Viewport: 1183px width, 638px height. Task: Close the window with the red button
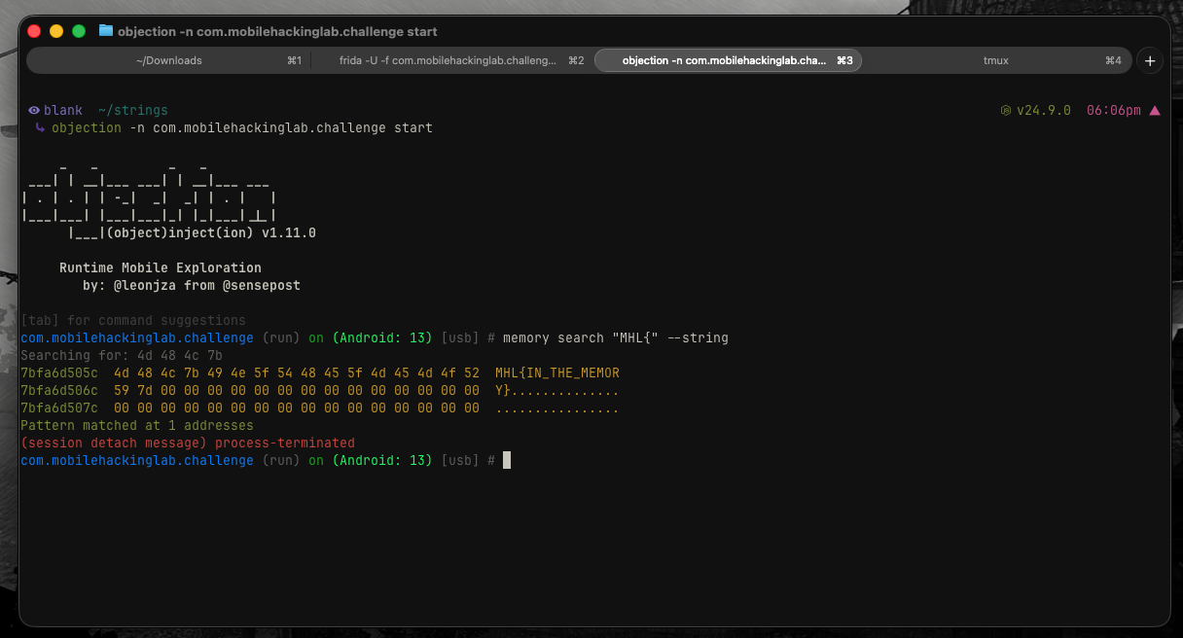click(34, 31)
